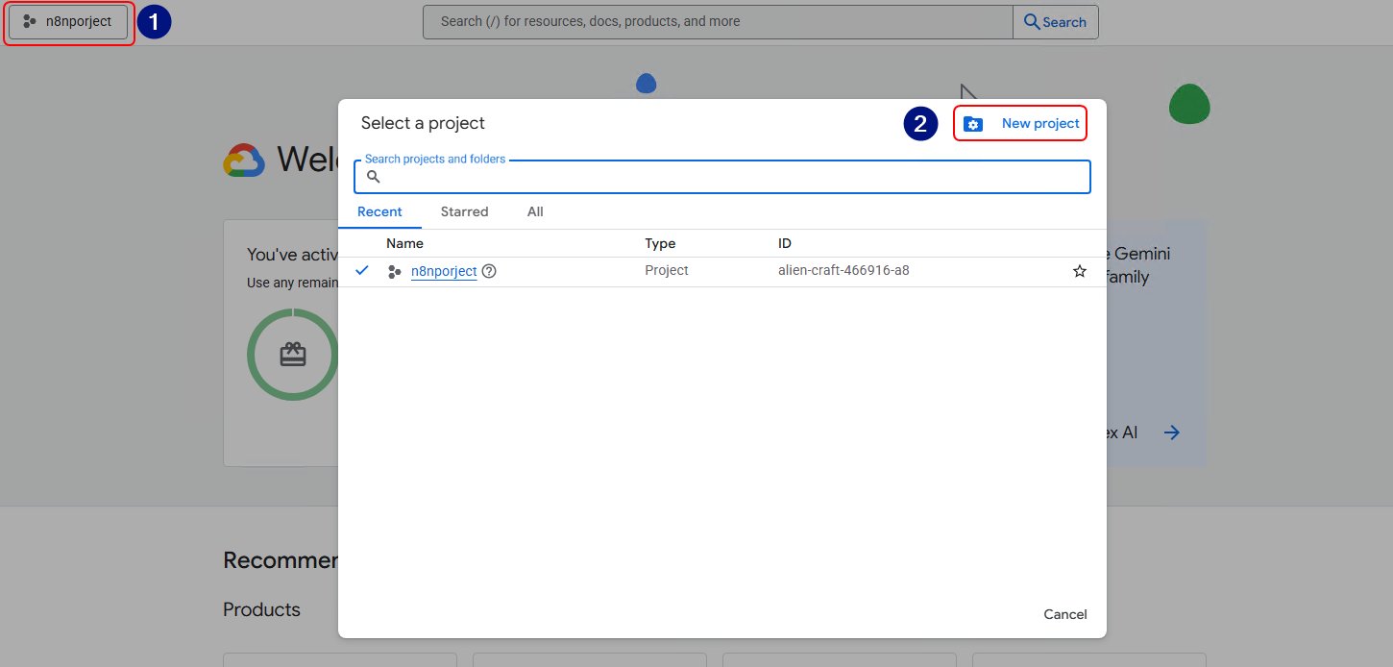Focus the Search projects and folders field

coord(730,177)
